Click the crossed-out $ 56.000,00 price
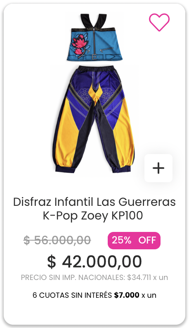 point(57,240)
